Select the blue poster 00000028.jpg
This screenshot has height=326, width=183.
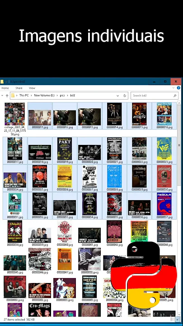coord(114,176)
